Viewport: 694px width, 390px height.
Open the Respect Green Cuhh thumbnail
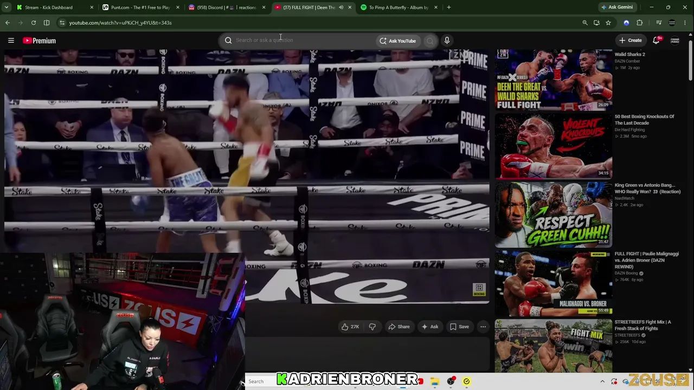click(554, 214)
